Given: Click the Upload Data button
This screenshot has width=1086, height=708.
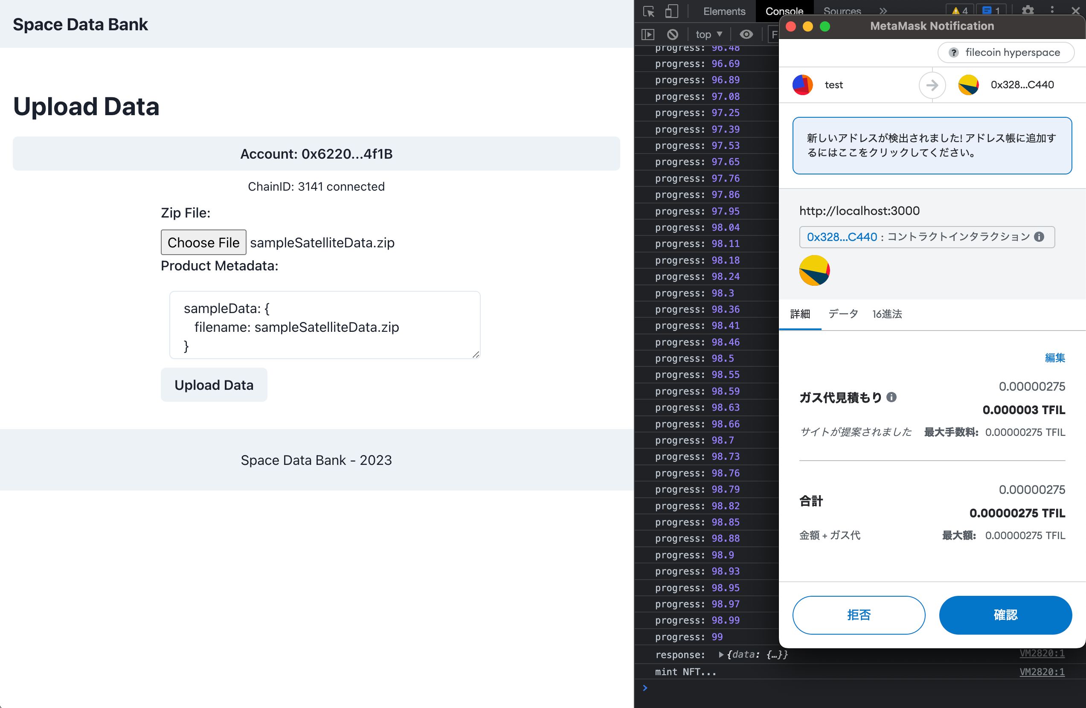Looking at the screenshot, I should 214,385.
